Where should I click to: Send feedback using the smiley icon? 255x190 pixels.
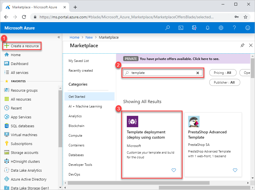coord(248,28)
